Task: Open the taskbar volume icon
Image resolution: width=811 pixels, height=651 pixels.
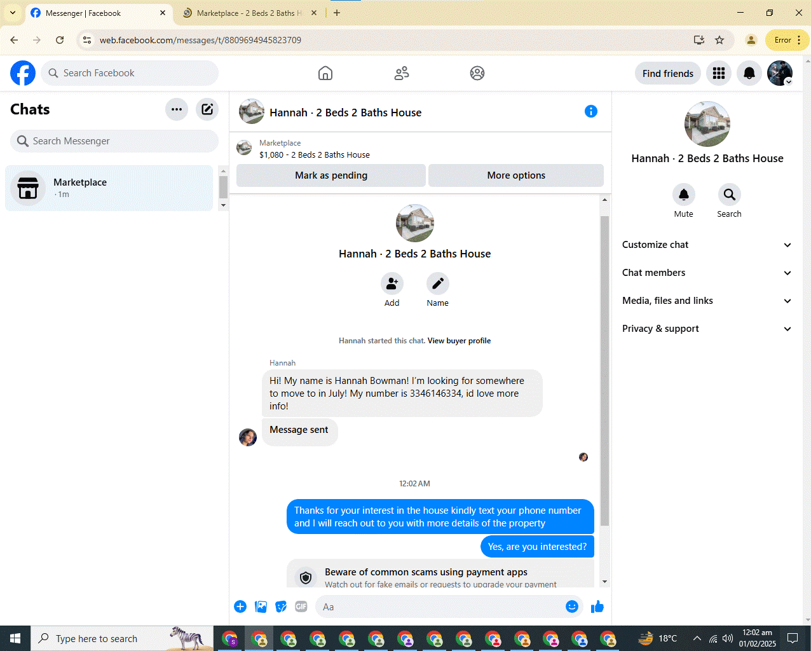Action: point(728,638)
